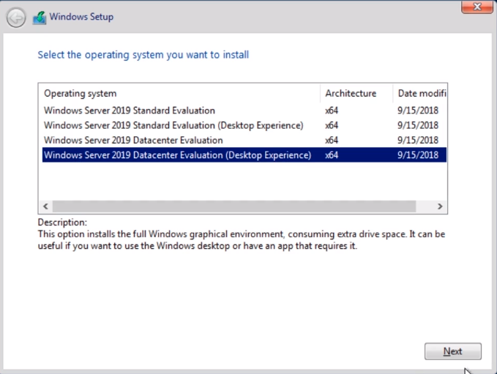The height and width of the screenshot is (374, 497).
Task: Close the Windows Setup window
Action: [x=477, y=7]
